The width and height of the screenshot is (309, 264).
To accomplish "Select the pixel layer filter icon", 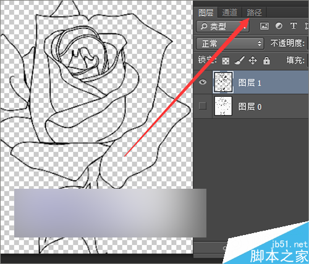I will click(x=265, y=26).
